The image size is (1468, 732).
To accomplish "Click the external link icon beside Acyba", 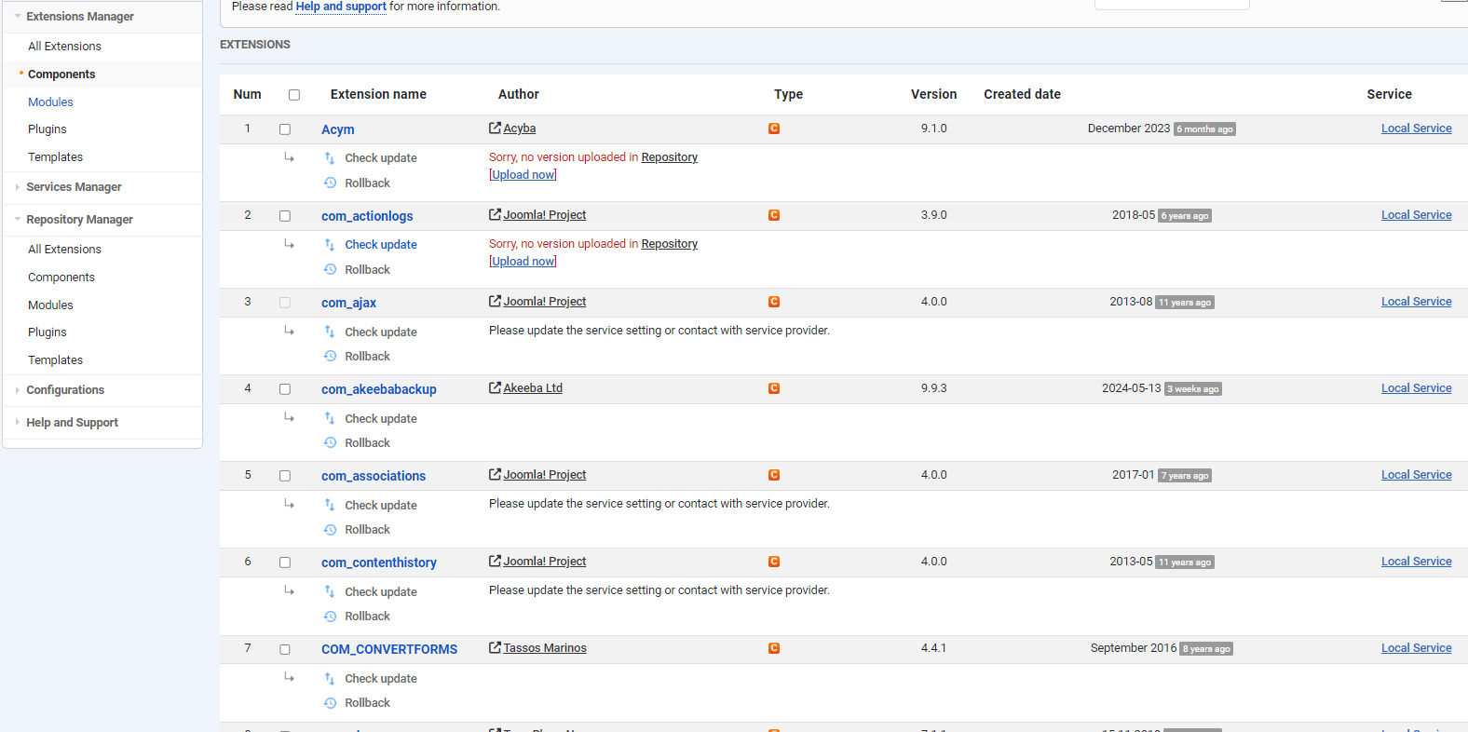I will 495,129.
